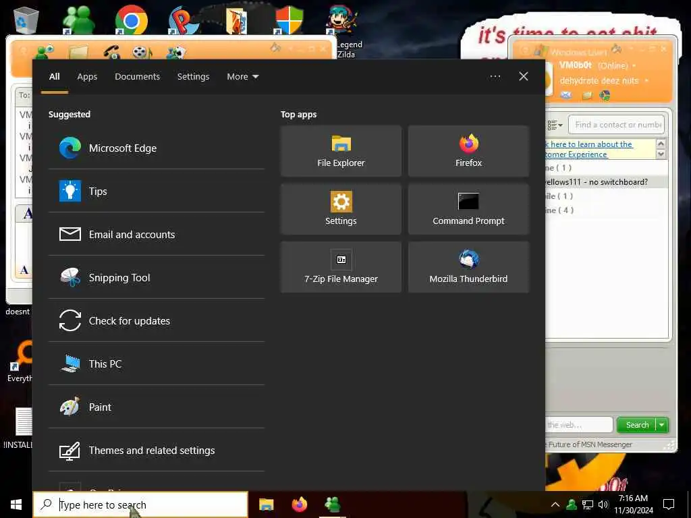
Task: Open the Tips app suggestion
Action: tap(157, 191)
